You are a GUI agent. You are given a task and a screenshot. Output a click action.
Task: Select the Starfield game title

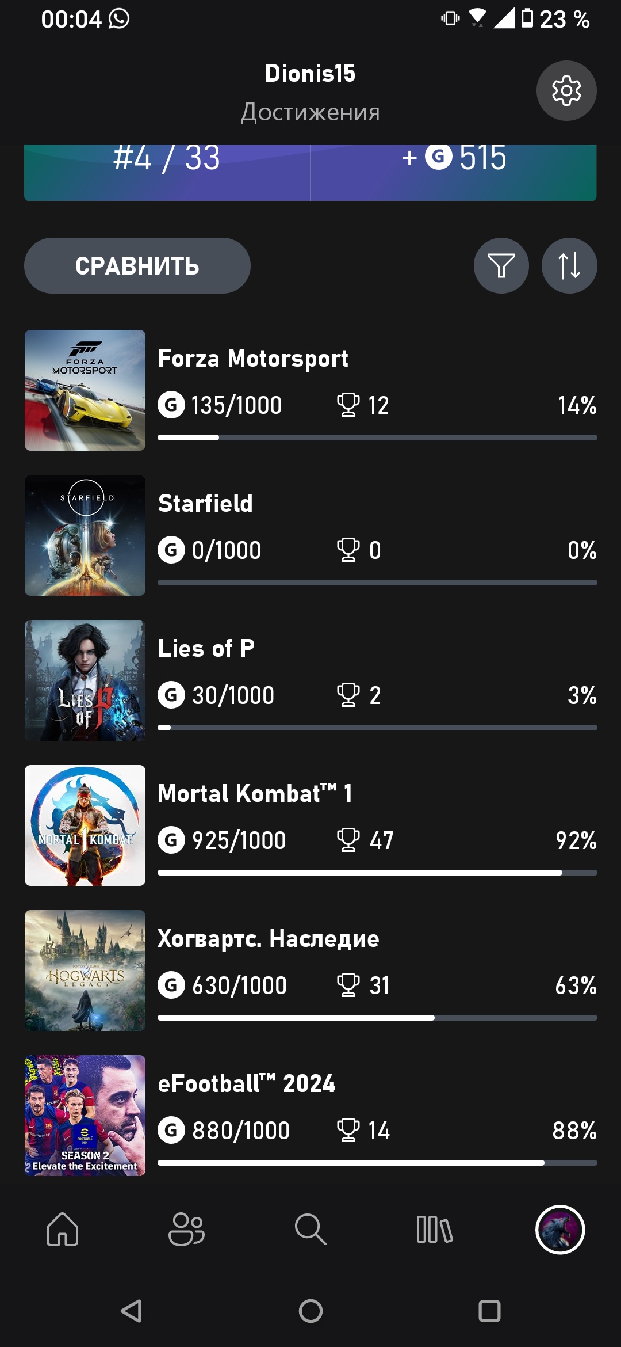pyautogui.click(x=205, y=504)
